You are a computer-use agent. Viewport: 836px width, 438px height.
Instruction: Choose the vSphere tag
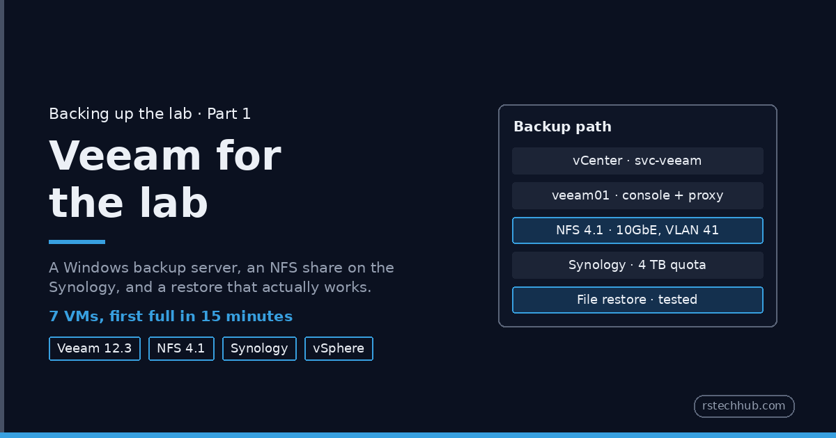click(339, 348)
